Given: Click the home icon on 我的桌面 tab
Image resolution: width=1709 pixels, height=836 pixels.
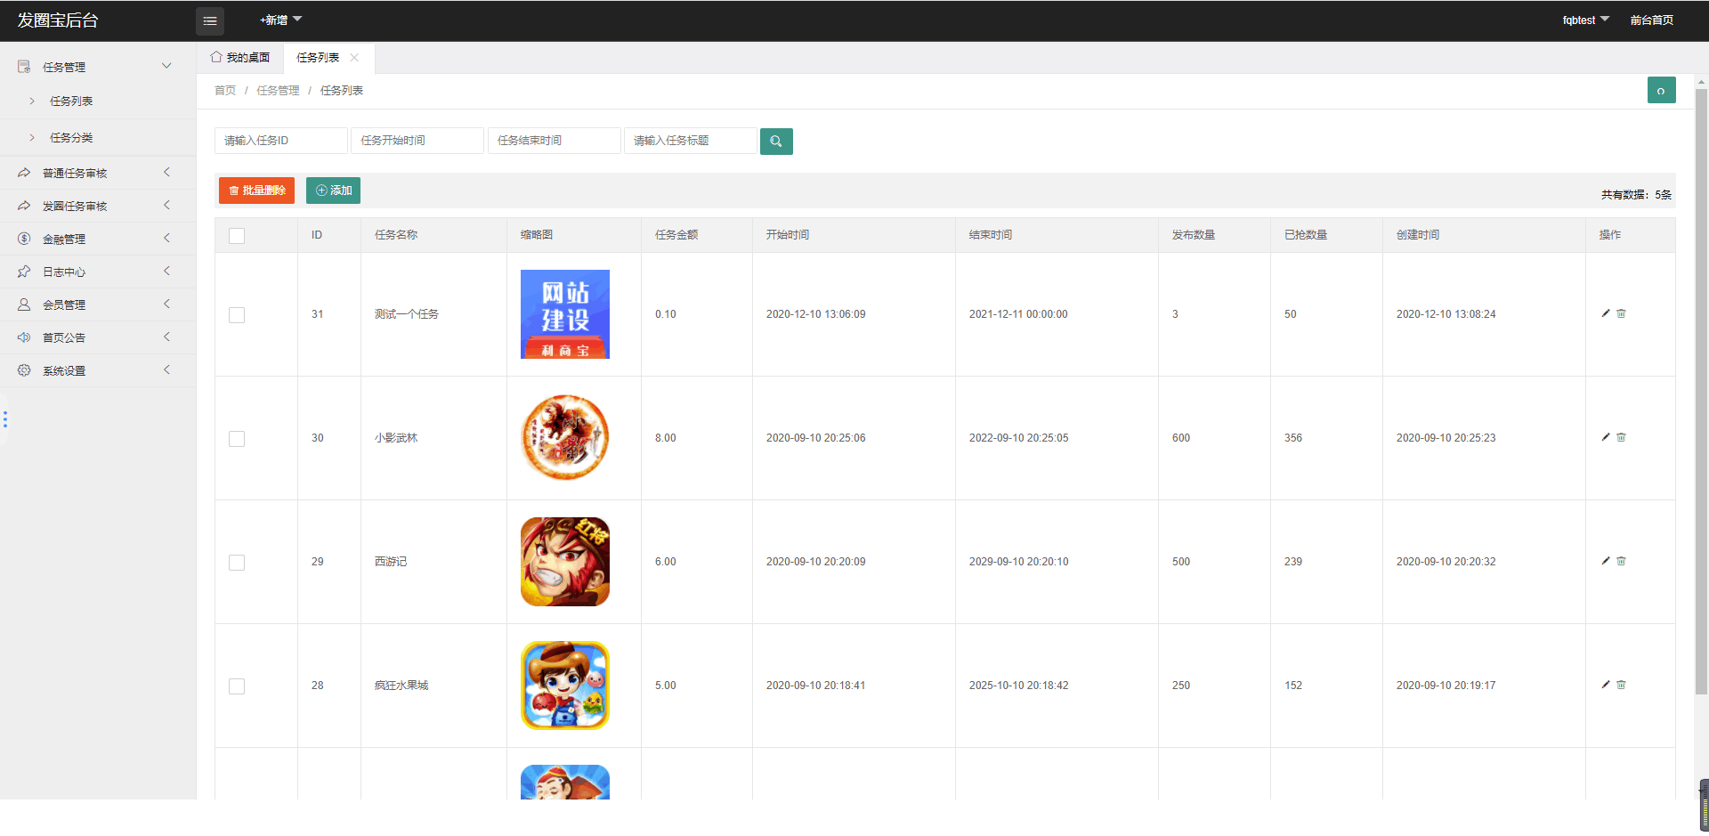Looking at the screenshot, I should click(x=216, y=57).
